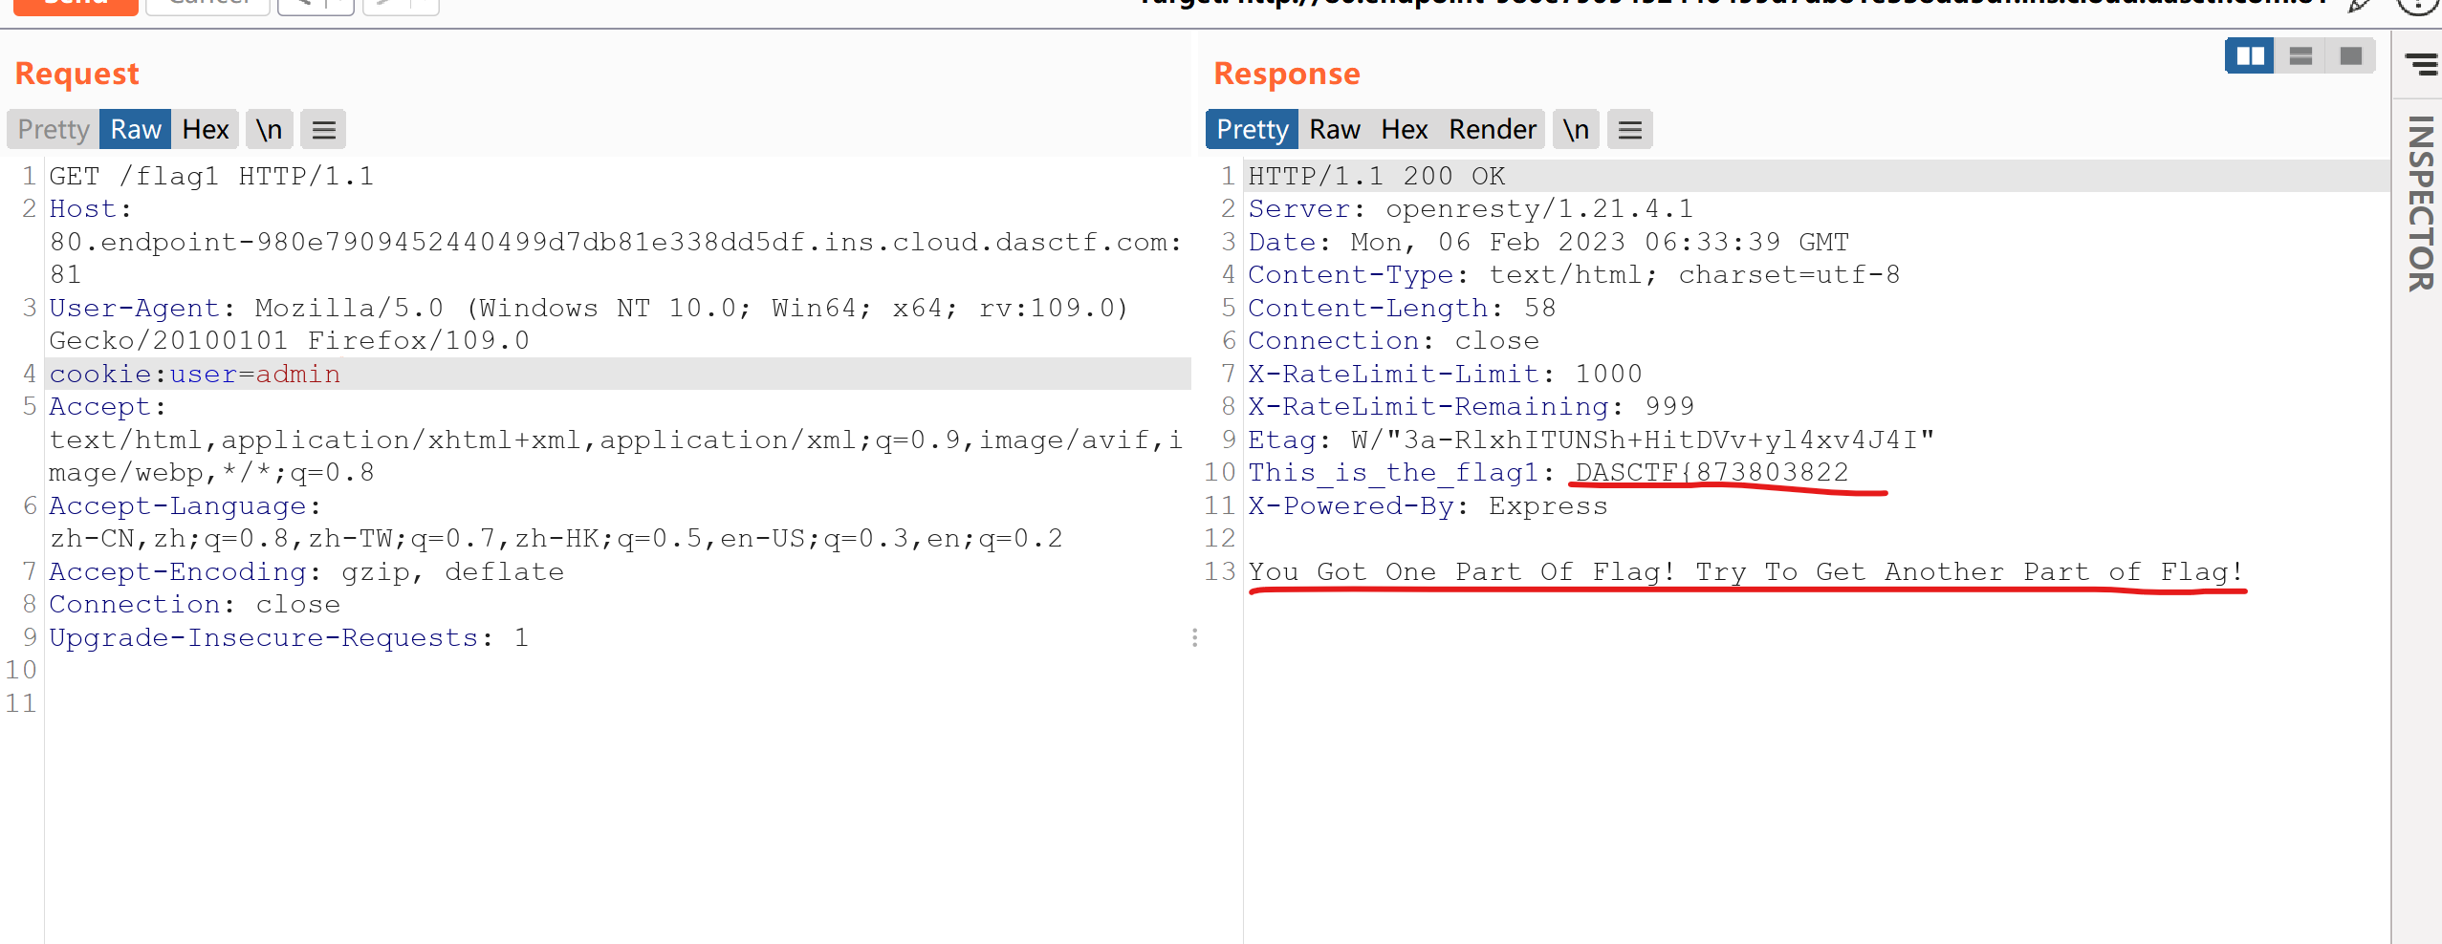Click 'Content-Length: 58' response header
The width and height of the screenshot is (2442, 944).
coord(1402,308)
